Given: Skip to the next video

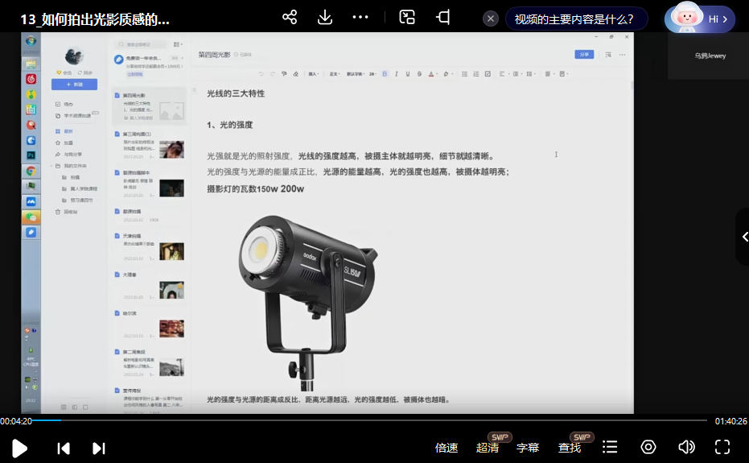Looking at the screenshot, I should pyautogui.click(x=98, y=448).
